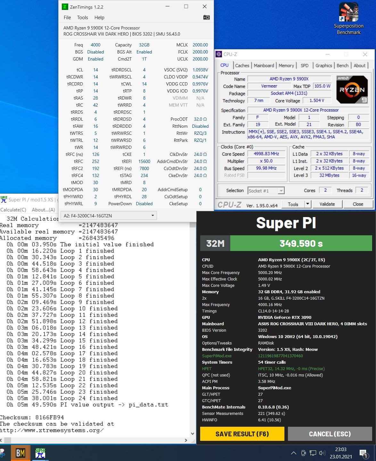This screenshot has height=461, width=376.
Task: Switch to Graphics tab in CPU-Z
Action: (x=324, y=65)
